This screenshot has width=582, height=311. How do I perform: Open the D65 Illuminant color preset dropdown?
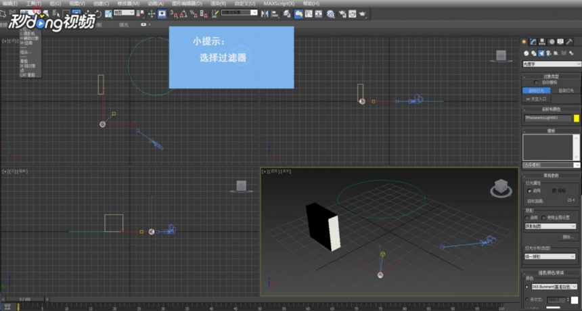pyautogui.click(x=554, y=287)
